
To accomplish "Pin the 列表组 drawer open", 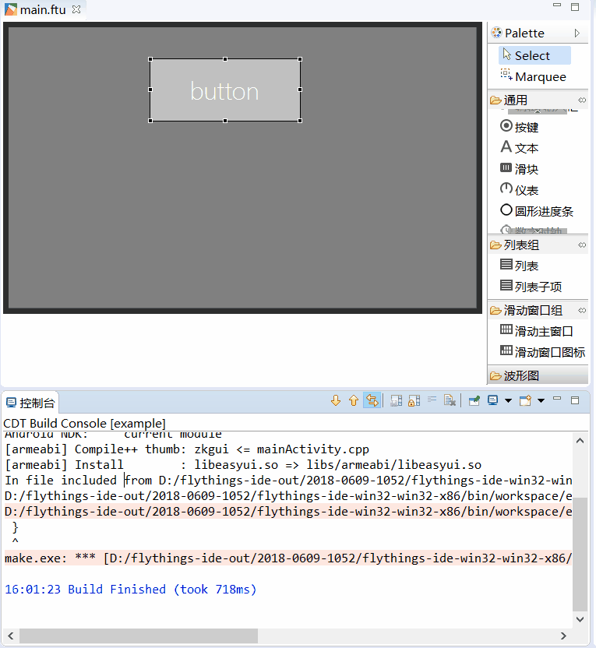I will tap(582, 245).
